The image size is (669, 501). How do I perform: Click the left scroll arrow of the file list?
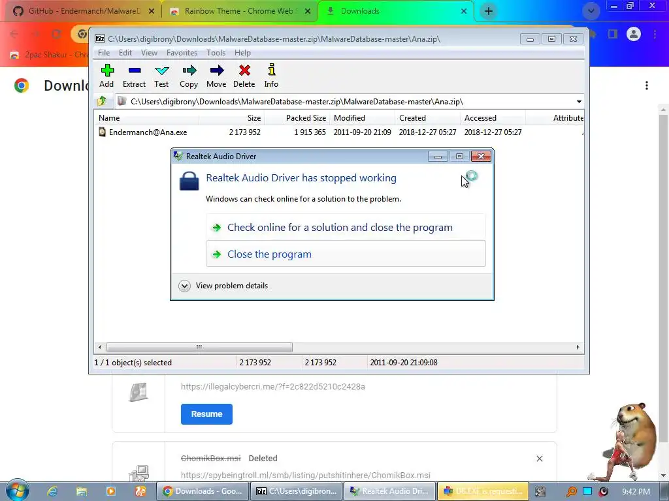click(100, 347)
